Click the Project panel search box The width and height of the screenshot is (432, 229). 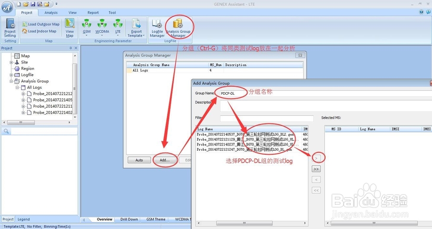pyautogui.click(x=44, y=132)
